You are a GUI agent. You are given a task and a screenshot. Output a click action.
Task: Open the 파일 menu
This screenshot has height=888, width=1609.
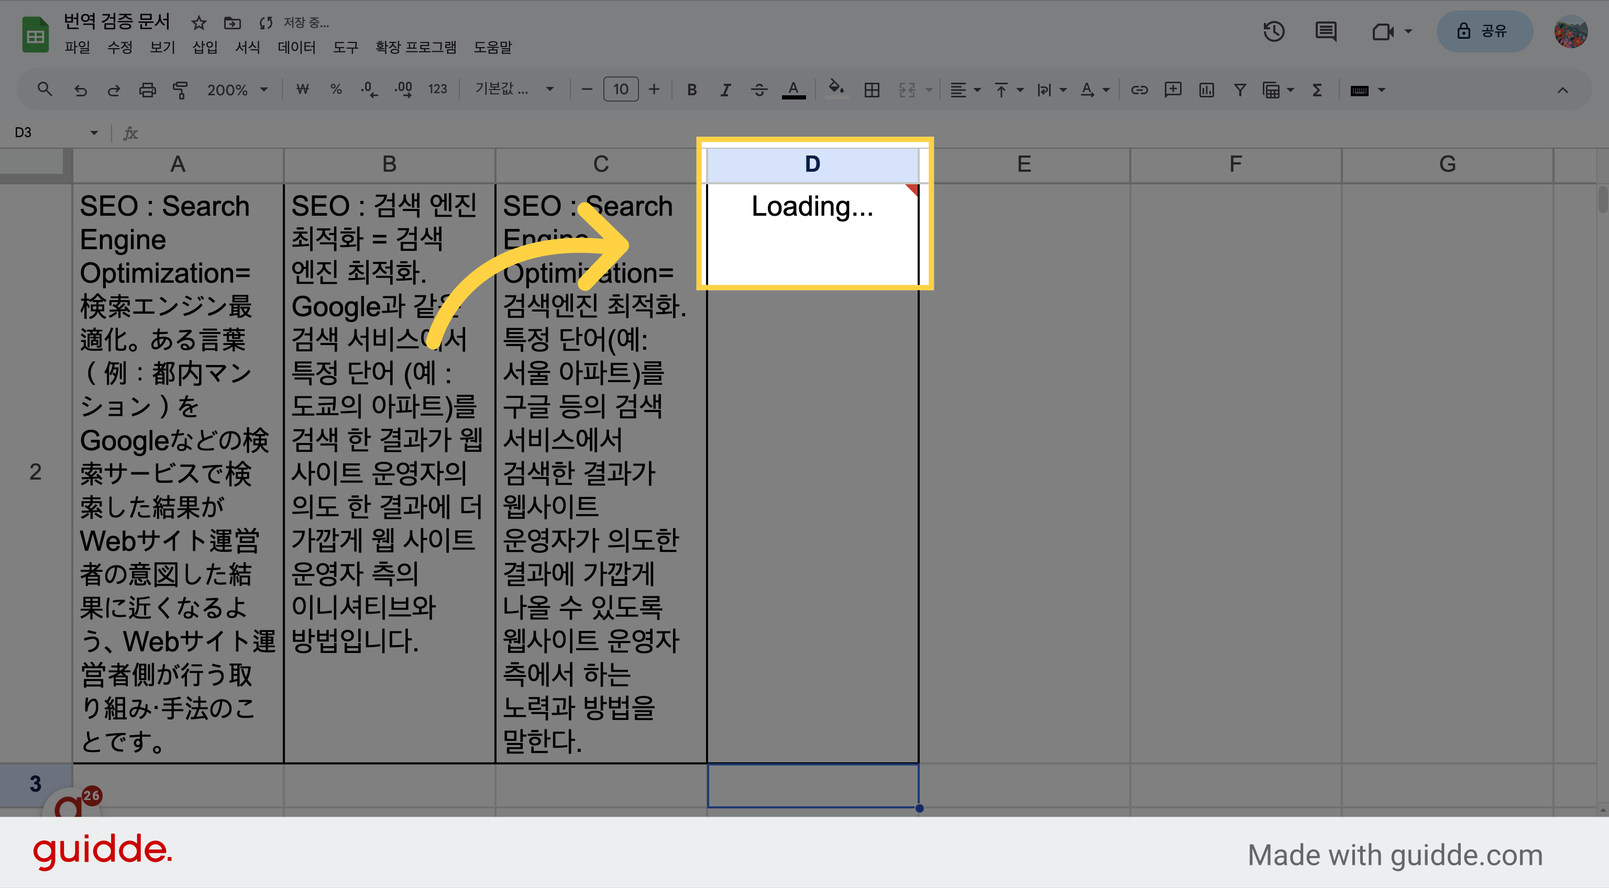[x=78, y=48]
